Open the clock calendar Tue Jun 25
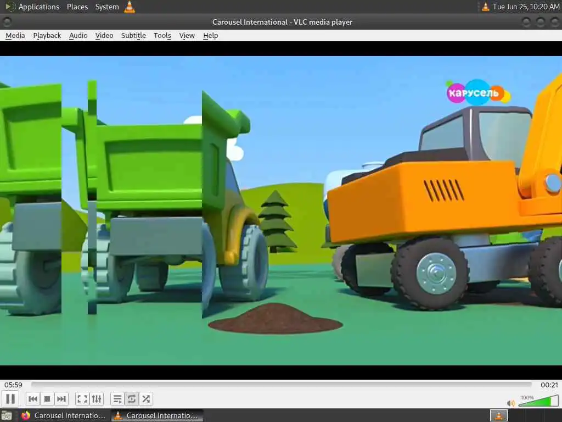 (526, 7)
